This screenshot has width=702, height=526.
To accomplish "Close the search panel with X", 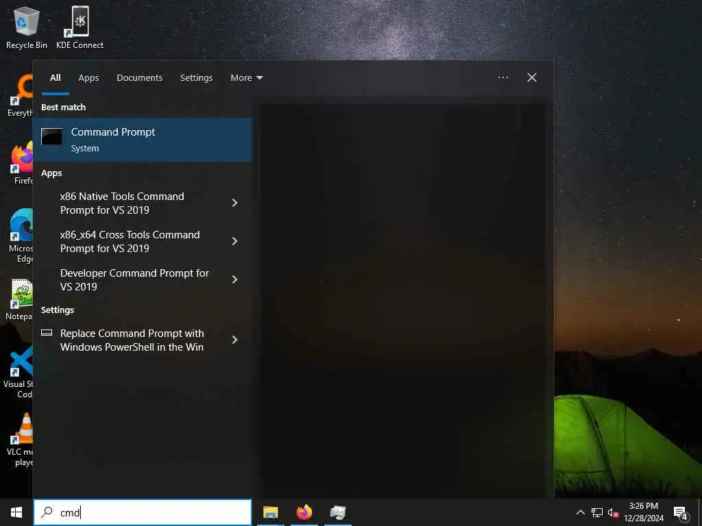I will pos(531,78).
